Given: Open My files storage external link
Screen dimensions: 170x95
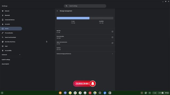Looking at the screenshot, I should pos(112,32).
